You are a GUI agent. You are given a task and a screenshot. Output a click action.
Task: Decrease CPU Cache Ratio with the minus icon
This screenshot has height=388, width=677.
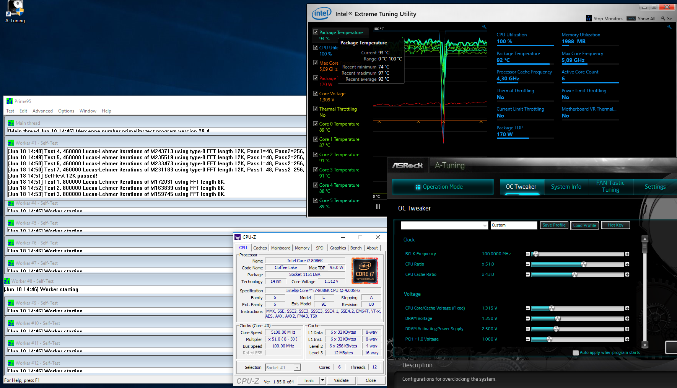pos(528,275)
